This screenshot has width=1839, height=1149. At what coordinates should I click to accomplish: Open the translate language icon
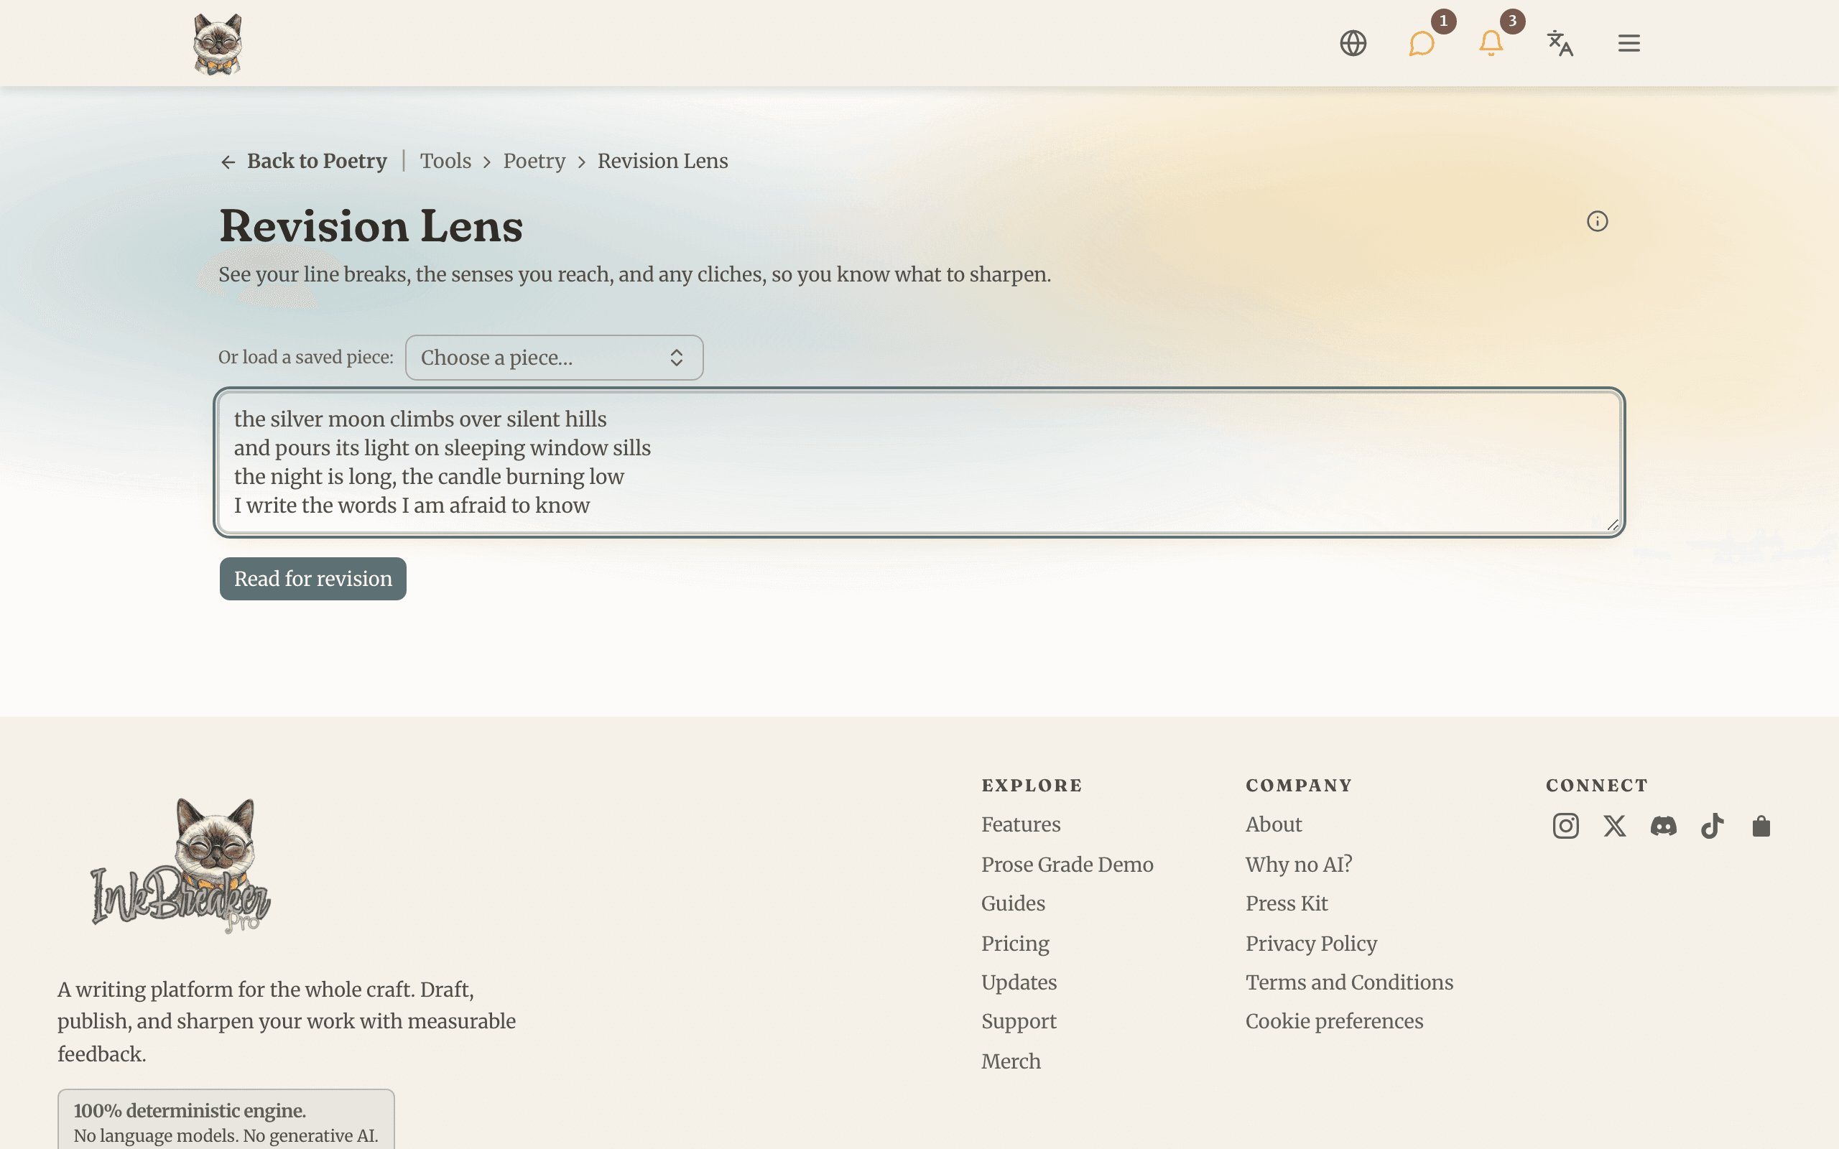click(1560, 43)
